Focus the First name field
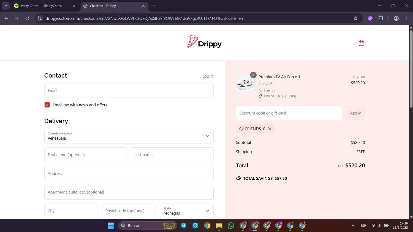The width and height of the screenshot is (413, 232). [x=86, y=155]
